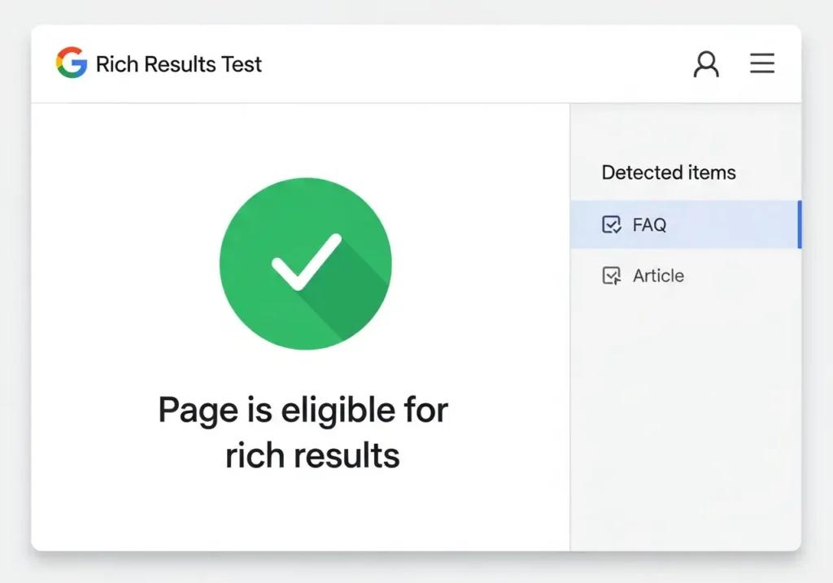Open the hamburger menu icon
This screenshot has width=833, height=583.
[x=762, y=63]
